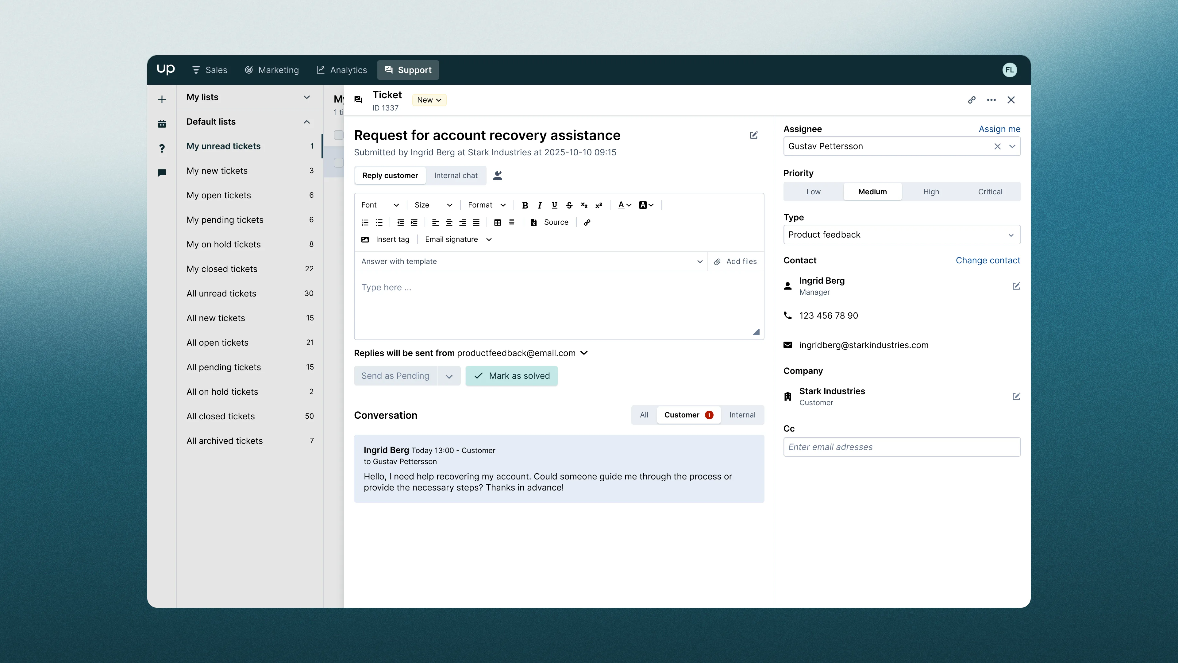Insert a bulleted list
The width and height of the screenshot is (1178, 663).
point(379,222)
